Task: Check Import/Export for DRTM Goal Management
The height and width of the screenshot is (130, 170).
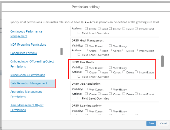Action: click(136, 50)
